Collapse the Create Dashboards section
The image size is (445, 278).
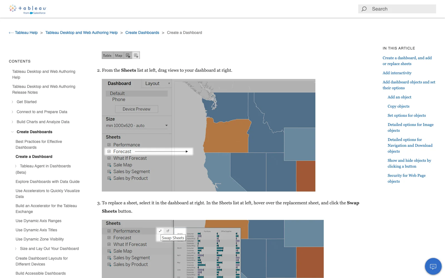[x=12, y=132]
